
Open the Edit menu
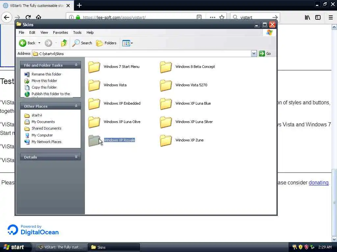point(32,32)
